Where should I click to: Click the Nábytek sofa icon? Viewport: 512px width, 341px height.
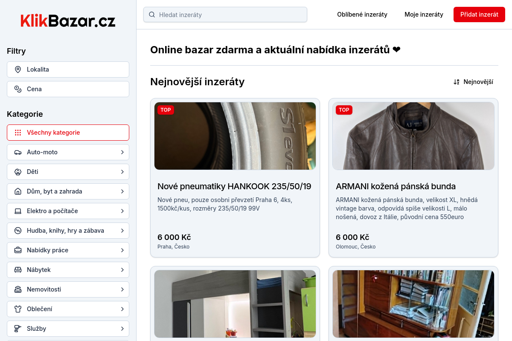point(18,270)
